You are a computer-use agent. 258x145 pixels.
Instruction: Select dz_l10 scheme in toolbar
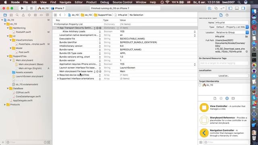(x=43, y=8)
